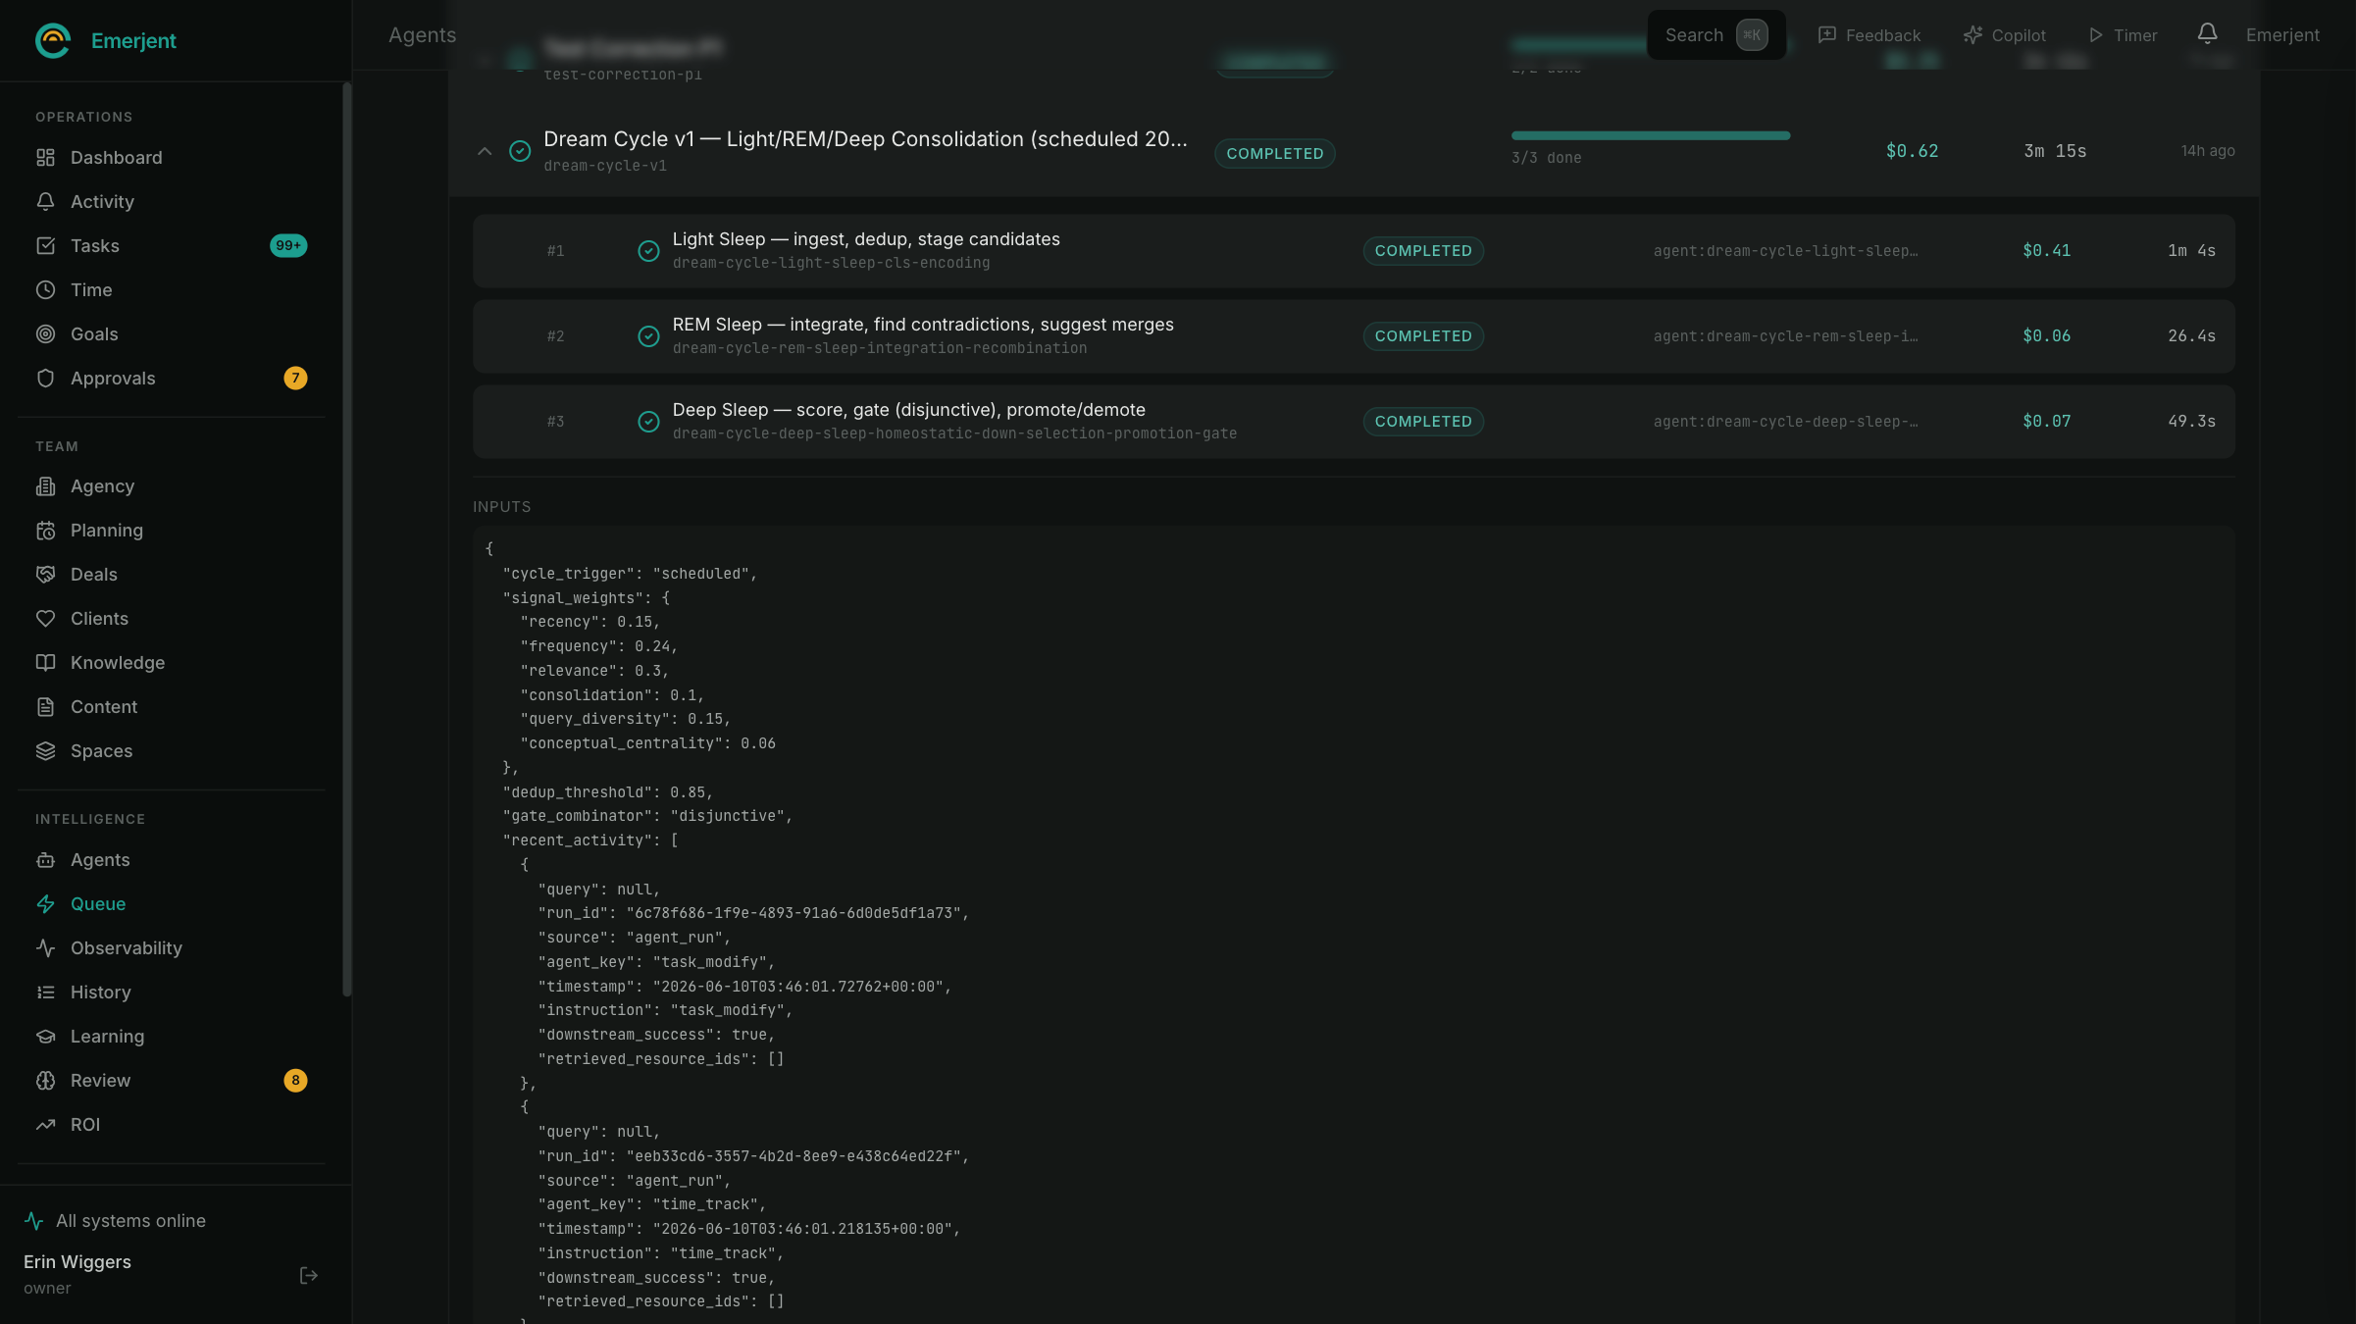Open the Content document icon

pyautogui.click(x=45, y=706)
